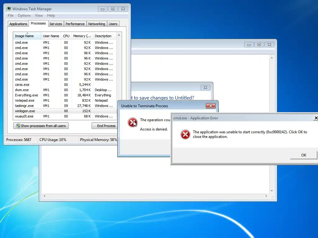The width and height of the screenshot is (318, 238).
Task: Close the cmd.exe Application Error dialog
Action: click(x=316, y=118)
